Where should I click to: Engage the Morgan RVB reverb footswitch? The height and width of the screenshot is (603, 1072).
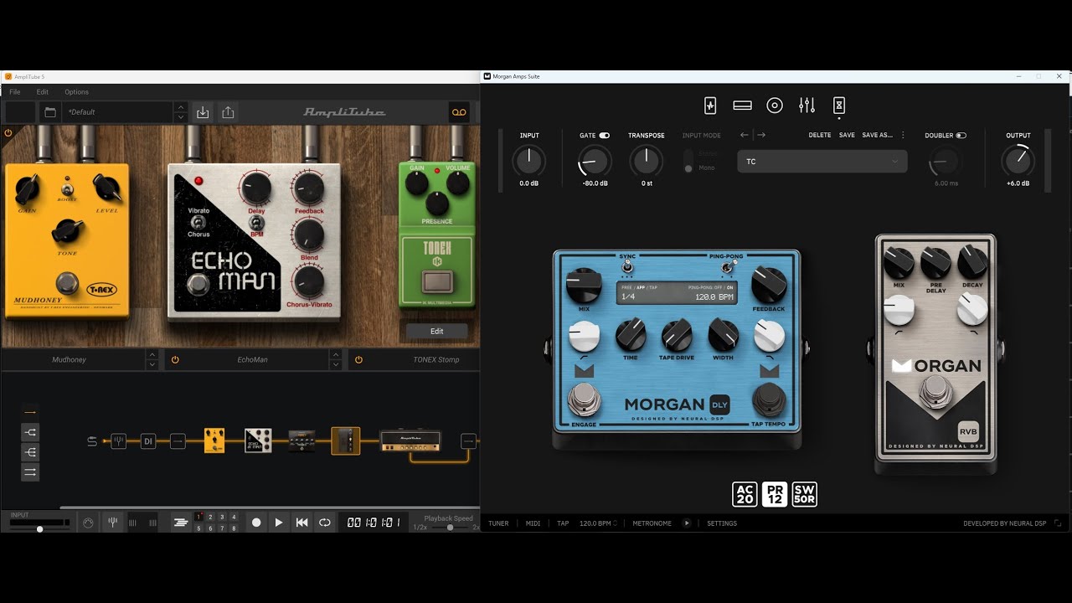(936, 393)
